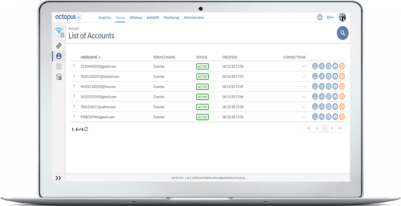Reset password lock icon for 7881216111@yahoo.com
The height and width of the screenshot is (206, 401).
click(322, 107)
